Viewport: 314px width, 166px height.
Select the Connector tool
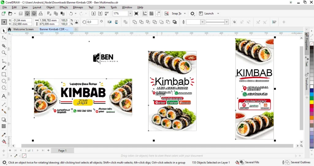[4, 111]
